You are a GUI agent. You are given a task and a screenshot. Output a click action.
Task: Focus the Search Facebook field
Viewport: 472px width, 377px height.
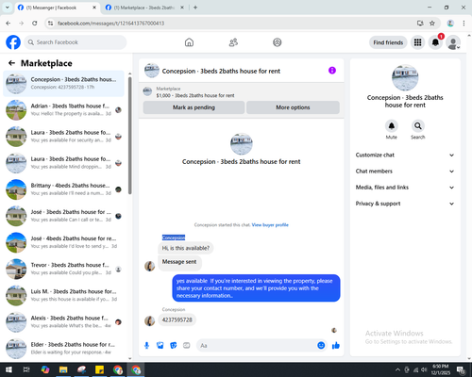(76, 42)
